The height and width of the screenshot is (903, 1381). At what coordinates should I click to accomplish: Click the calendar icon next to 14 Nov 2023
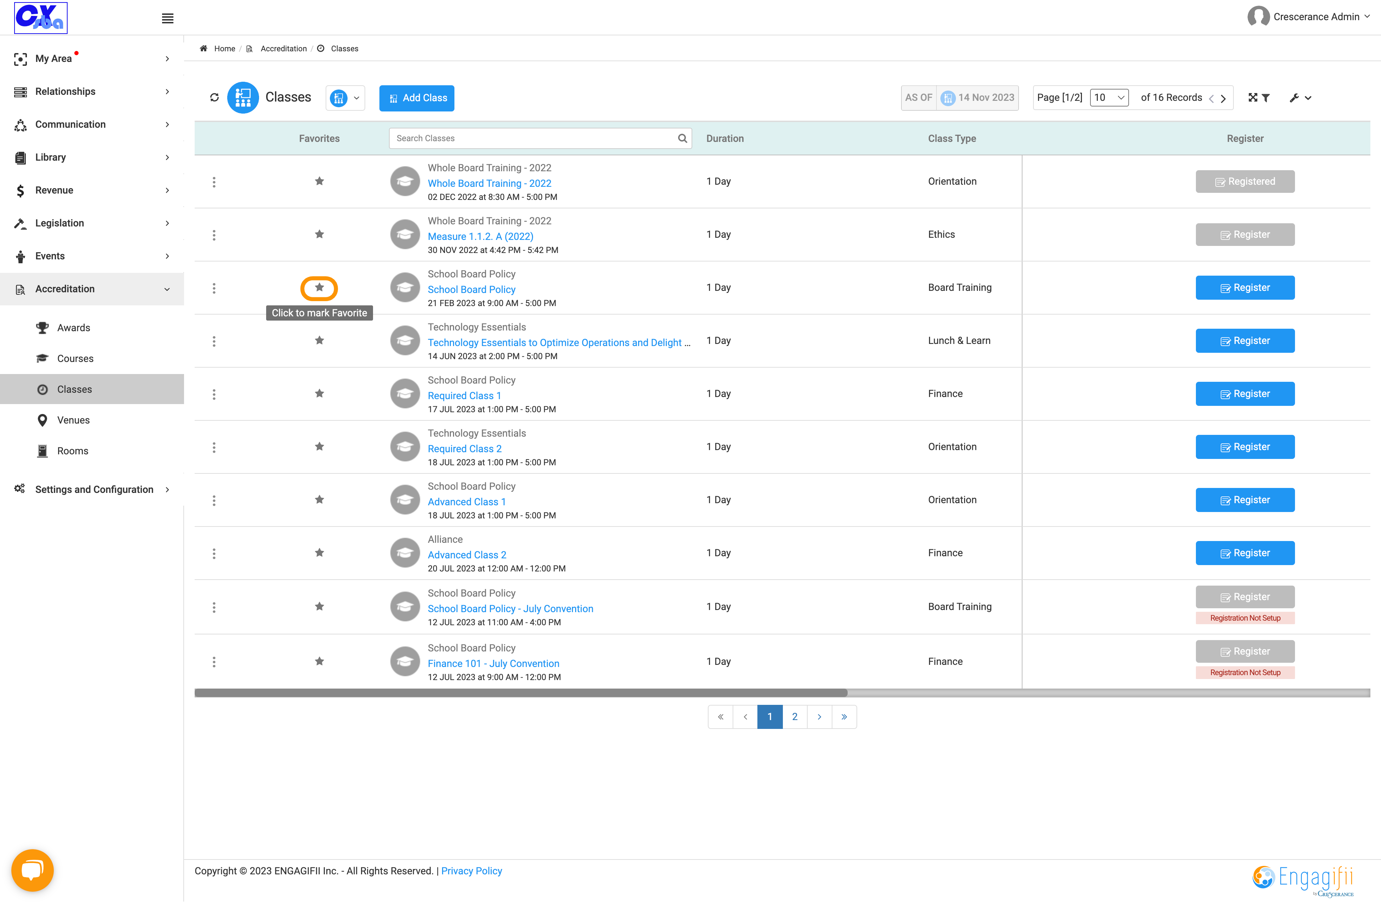pos(947,97)
